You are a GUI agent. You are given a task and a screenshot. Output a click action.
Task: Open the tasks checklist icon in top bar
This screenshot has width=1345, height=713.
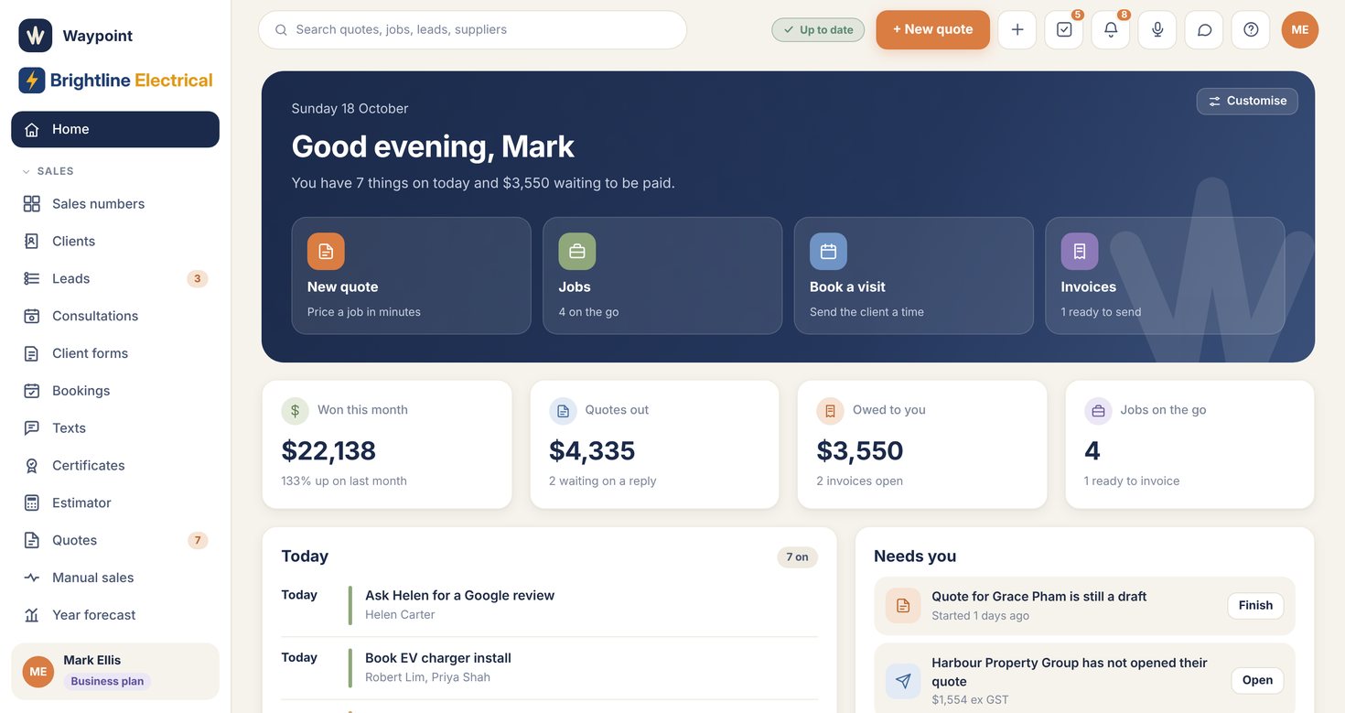click(1064, 29)
